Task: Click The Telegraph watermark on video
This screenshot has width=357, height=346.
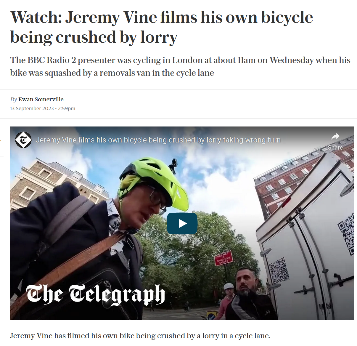Action: pyautogui.click(x=95, y=294)
